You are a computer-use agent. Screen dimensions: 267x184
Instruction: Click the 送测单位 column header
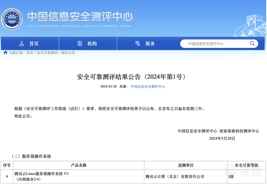pos(186,165)
